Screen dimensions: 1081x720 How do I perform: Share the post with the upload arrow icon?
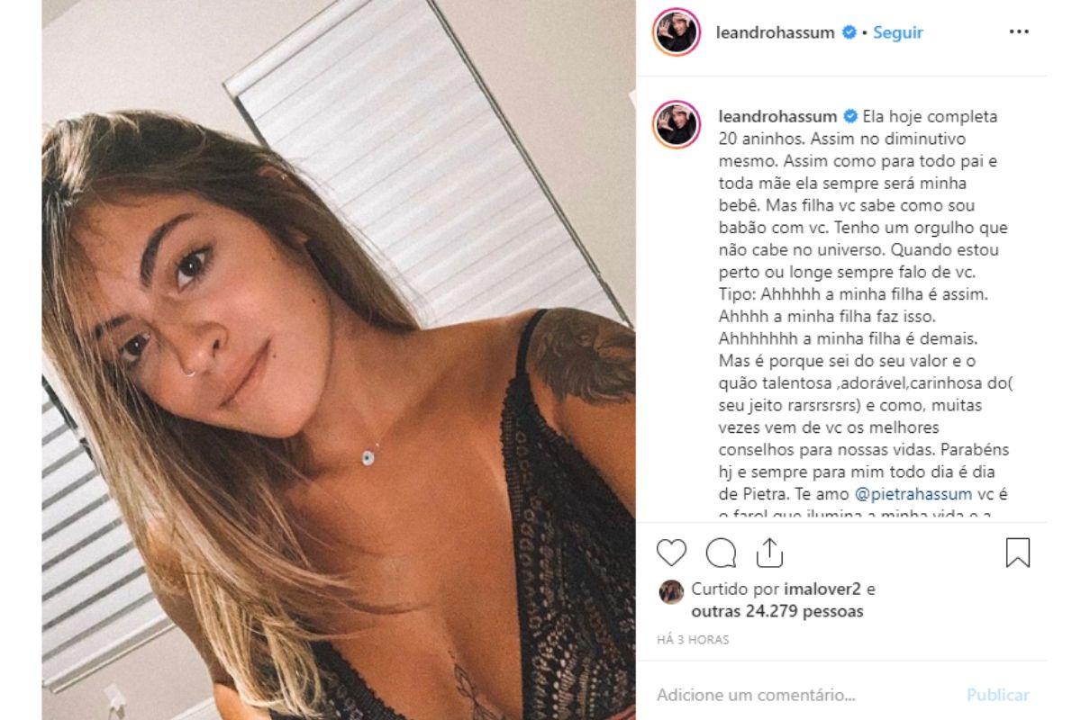click(769, 552)
